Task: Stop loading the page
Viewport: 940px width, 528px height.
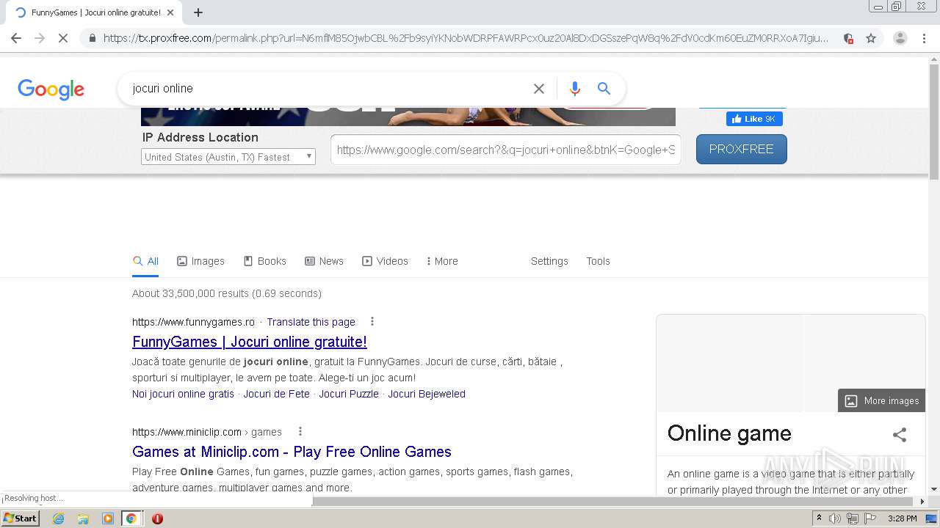Action: tap(63, 38)
